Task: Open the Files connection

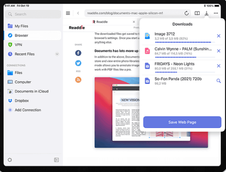Action: 33,73
